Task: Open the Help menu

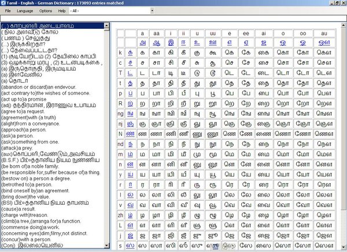Action: 62,11
